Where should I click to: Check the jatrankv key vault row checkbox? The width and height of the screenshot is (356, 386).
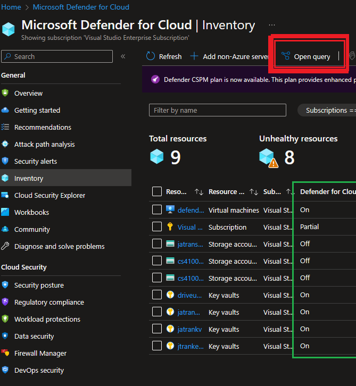coord(157,329)
